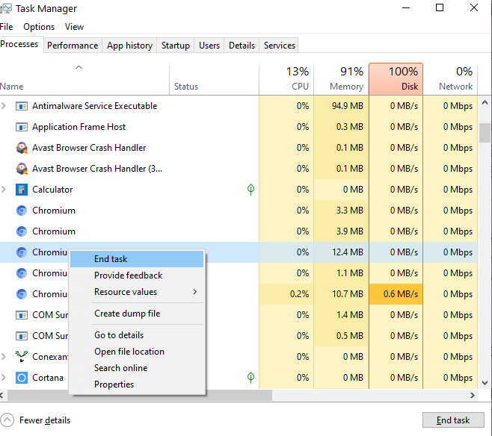Switch to the Performance tab
The height and width of the screenshot is (436, 492).
click(73, 46)
